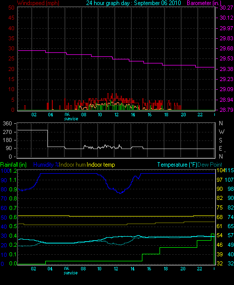The width and height of the screenshot is (234, 285).
Task: Click the Dew Point legend label
Action: pos(210,165)
